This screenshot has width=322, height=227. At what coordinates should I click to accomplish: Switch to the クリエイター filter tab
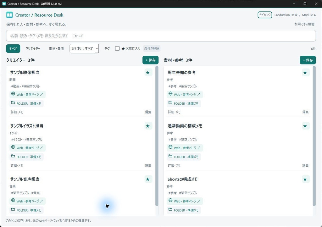[x=33, y=49]
